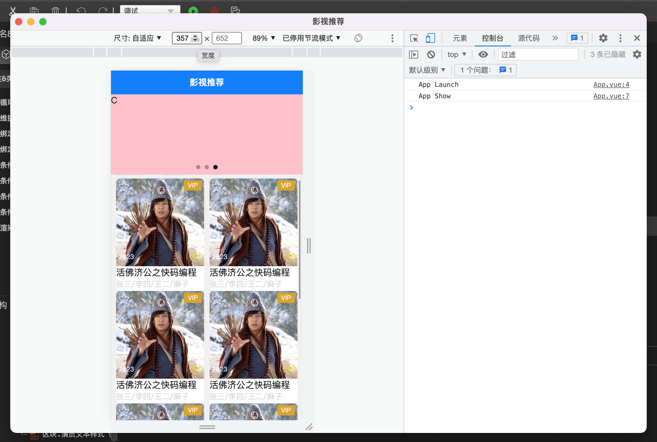This screenshot has height=442, width=657.
Task: Switch to the 元素 tab
Action: click(460, 38)
